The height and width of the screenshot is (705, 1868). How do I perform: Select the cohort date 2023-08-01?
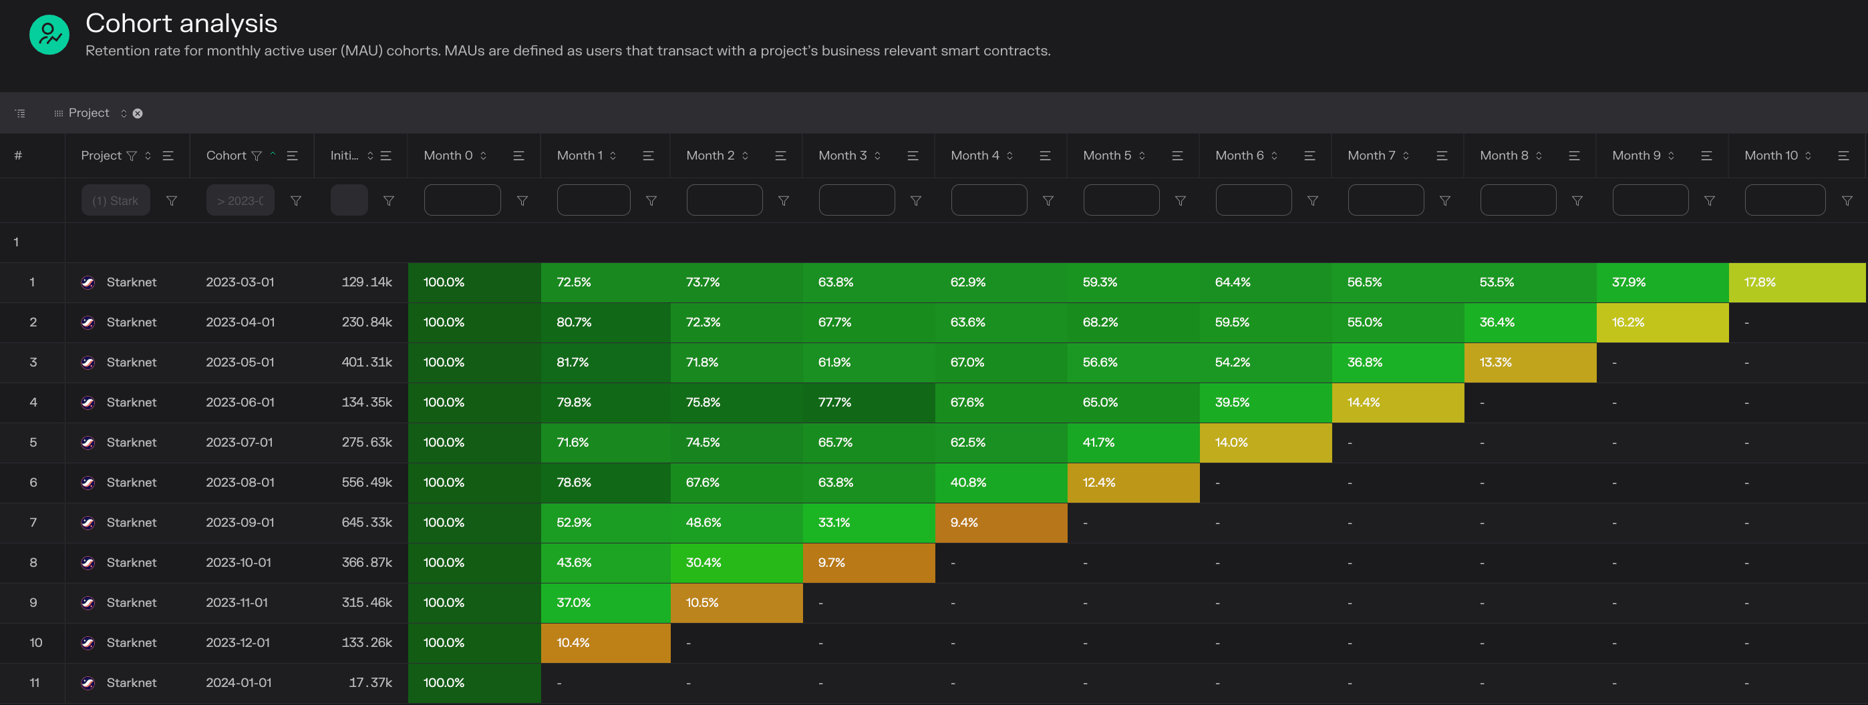[240, 483]
